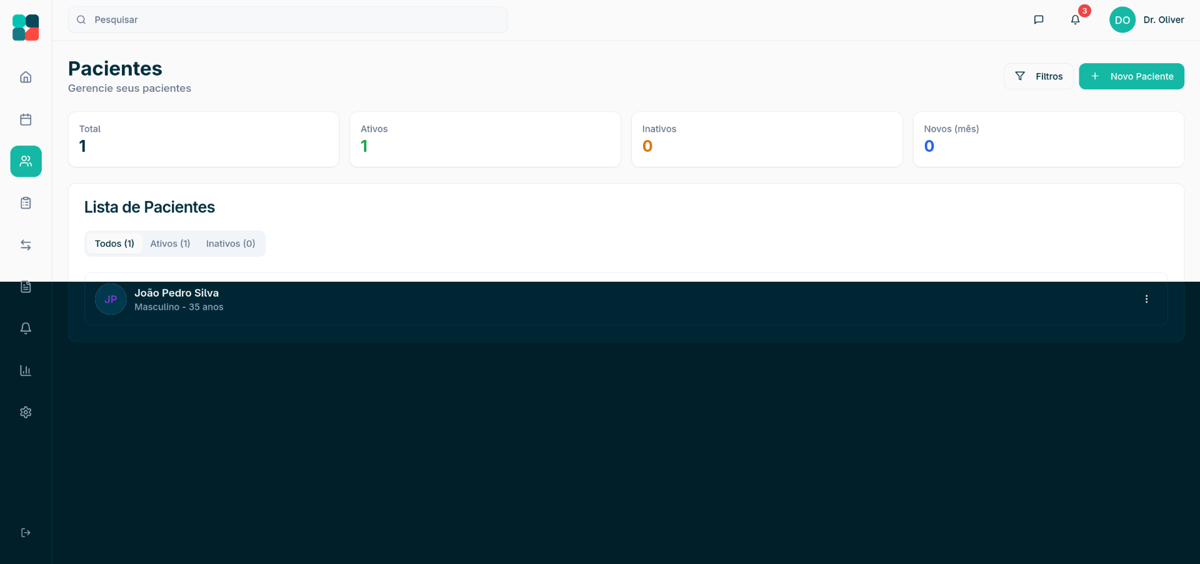Switch to the Ativos (1) tab
The height and width of the screenshot is (564, 1200).
pos(170,244)
